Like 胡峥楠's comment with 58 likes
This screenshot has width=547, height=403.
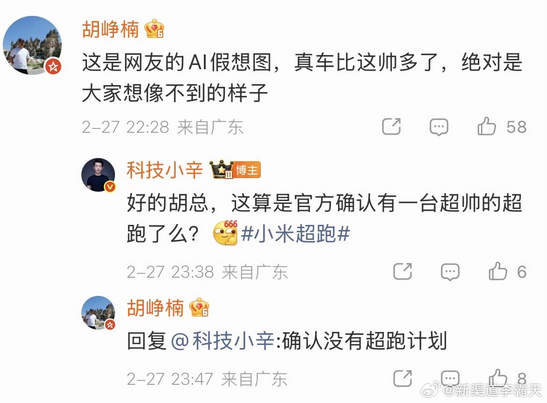[487, 126]
